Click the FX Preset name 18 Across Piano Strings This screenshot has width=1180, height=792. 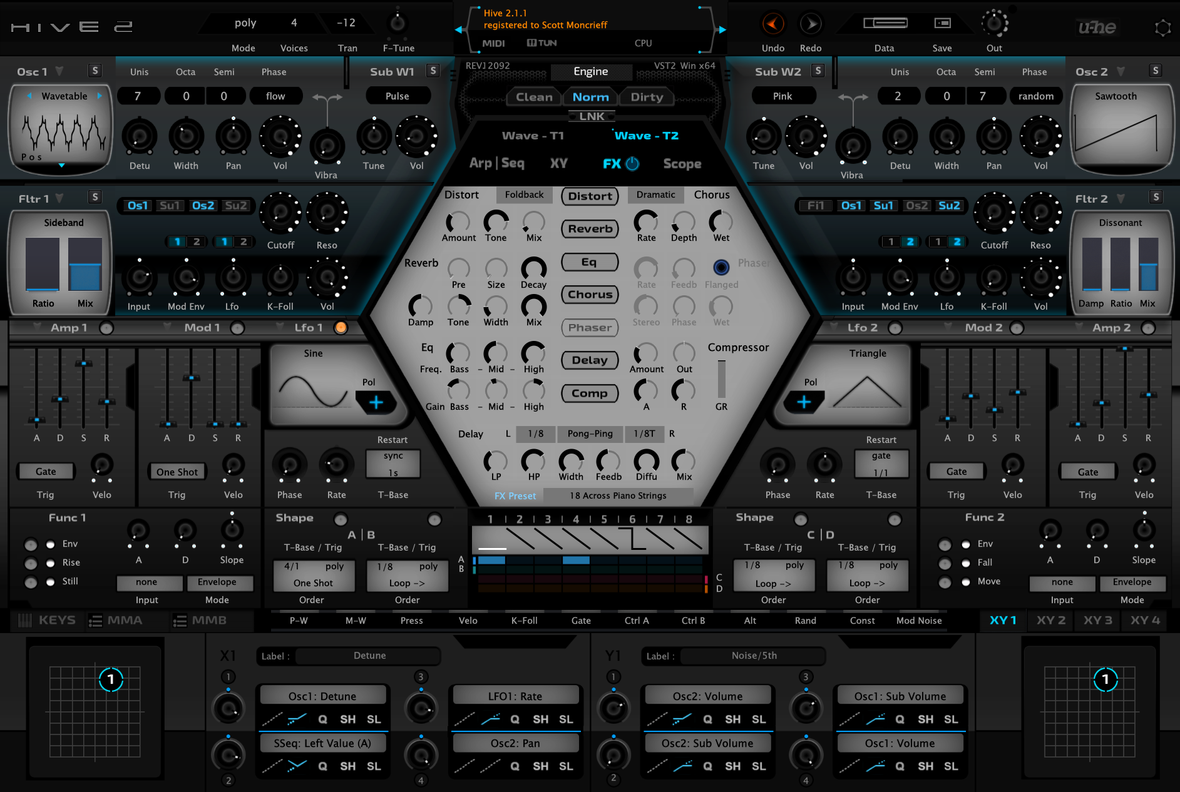(x=618, y=495)
